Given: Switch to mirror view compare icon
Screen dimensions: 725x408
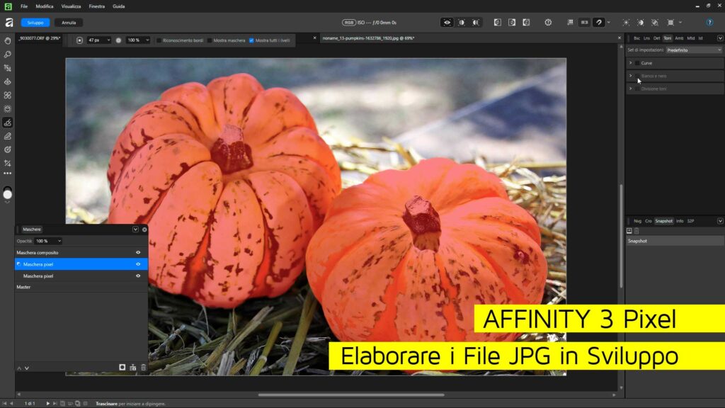Looking at the screenshot, I should point(476,22).
